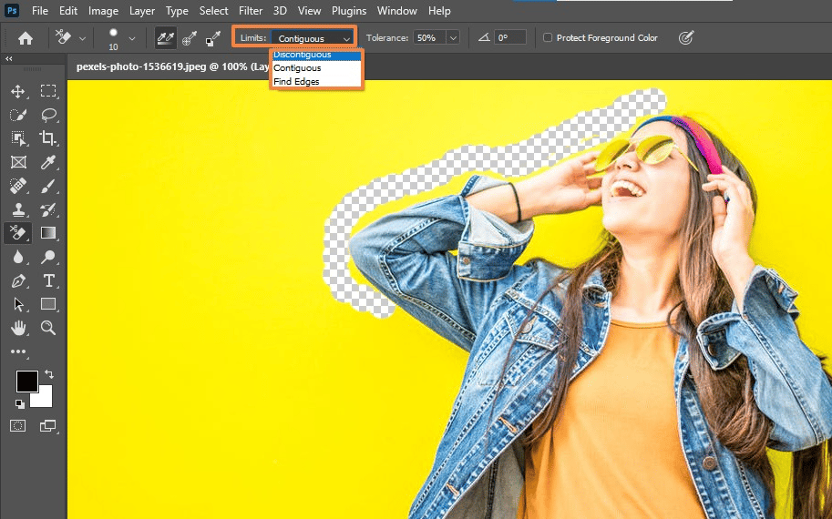Click the black foreground color swatch

(26, 382)
